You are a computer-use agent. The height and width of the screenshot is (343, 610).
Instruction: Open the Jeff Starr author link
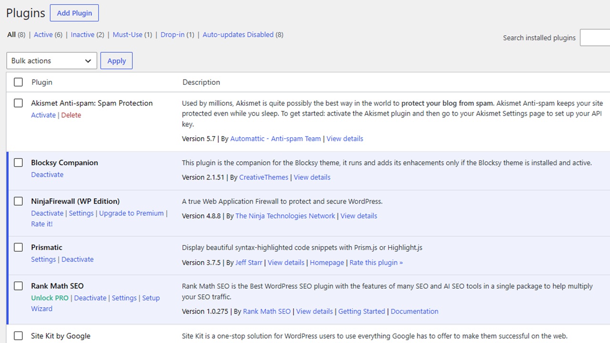tap(249, 262)
